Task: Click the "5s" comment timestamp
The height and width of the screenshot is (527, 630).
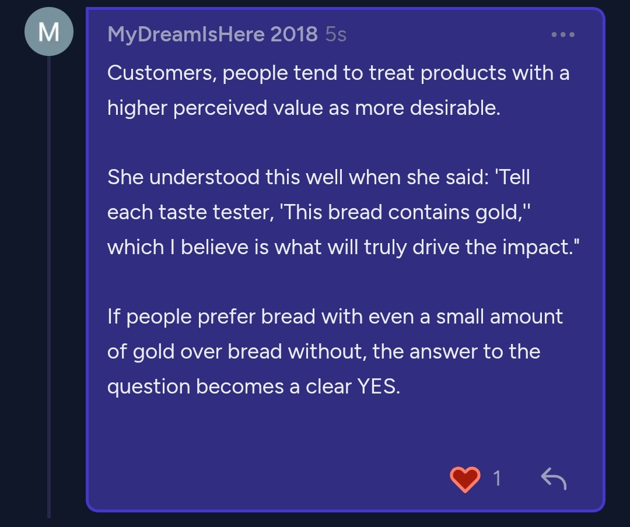Action: point(336,34)
